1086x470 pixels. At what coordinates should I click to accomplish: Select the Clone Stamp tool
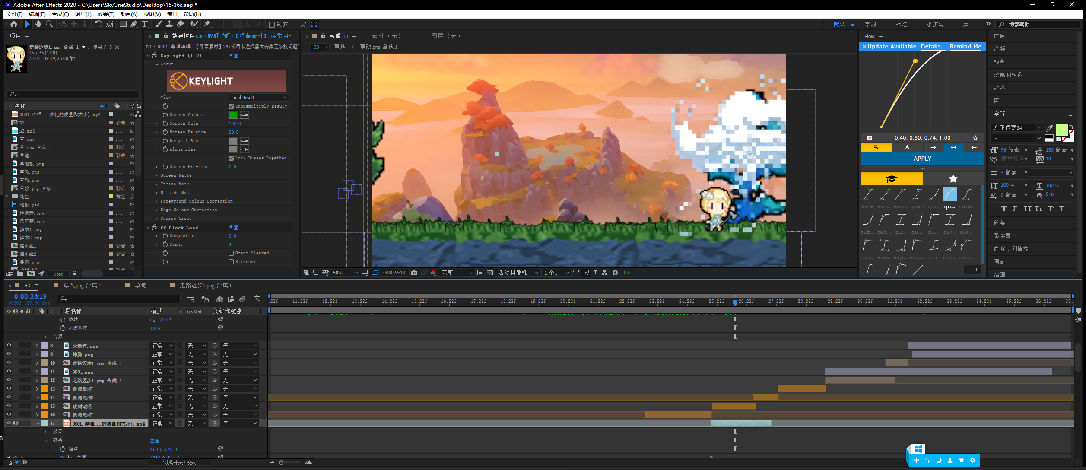(x=169, y=24)
